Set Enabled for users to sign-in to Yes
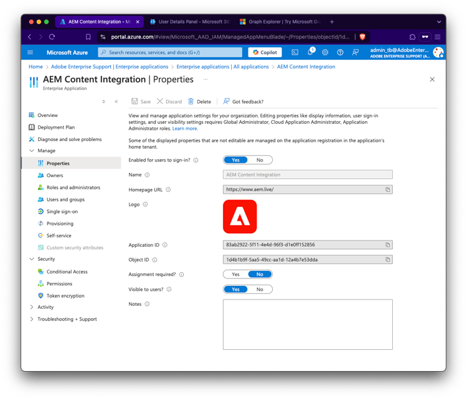 click(235, 160)
